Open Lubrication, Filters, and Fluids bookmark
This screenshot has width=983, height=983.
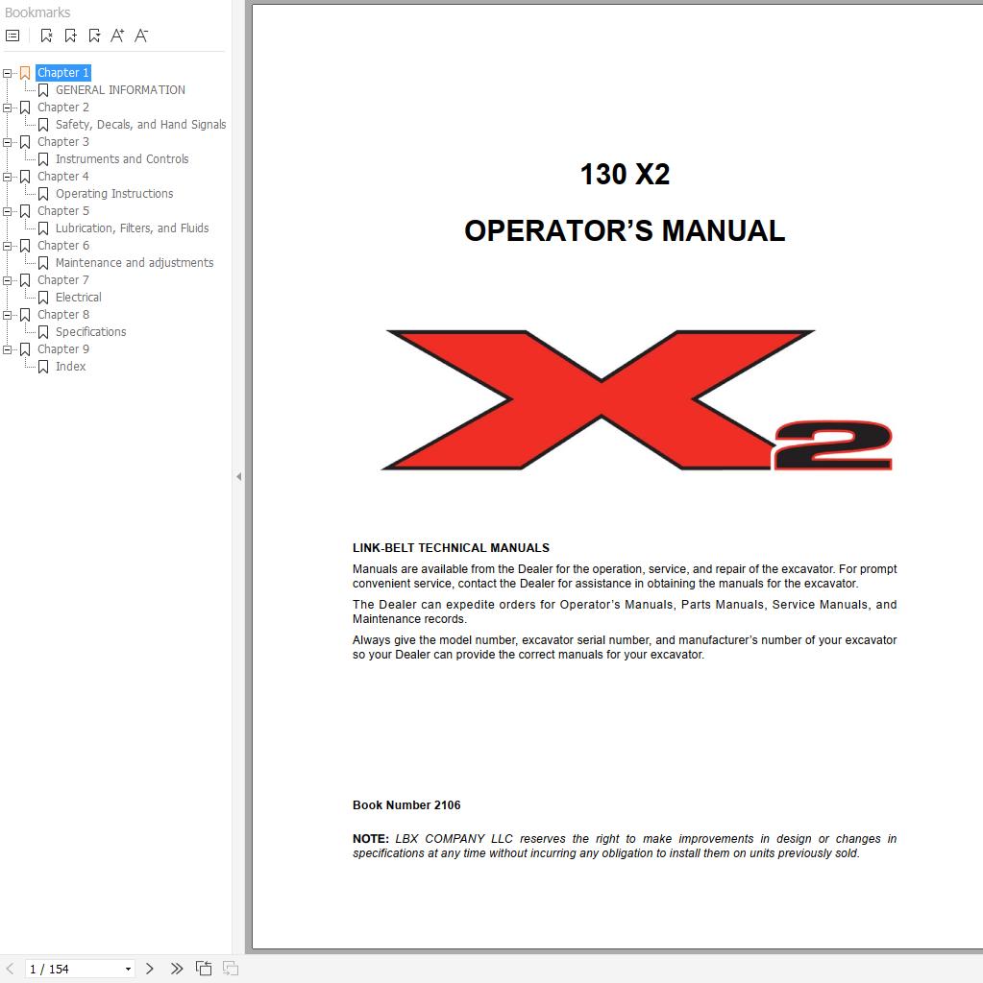(x=132, y=228)
